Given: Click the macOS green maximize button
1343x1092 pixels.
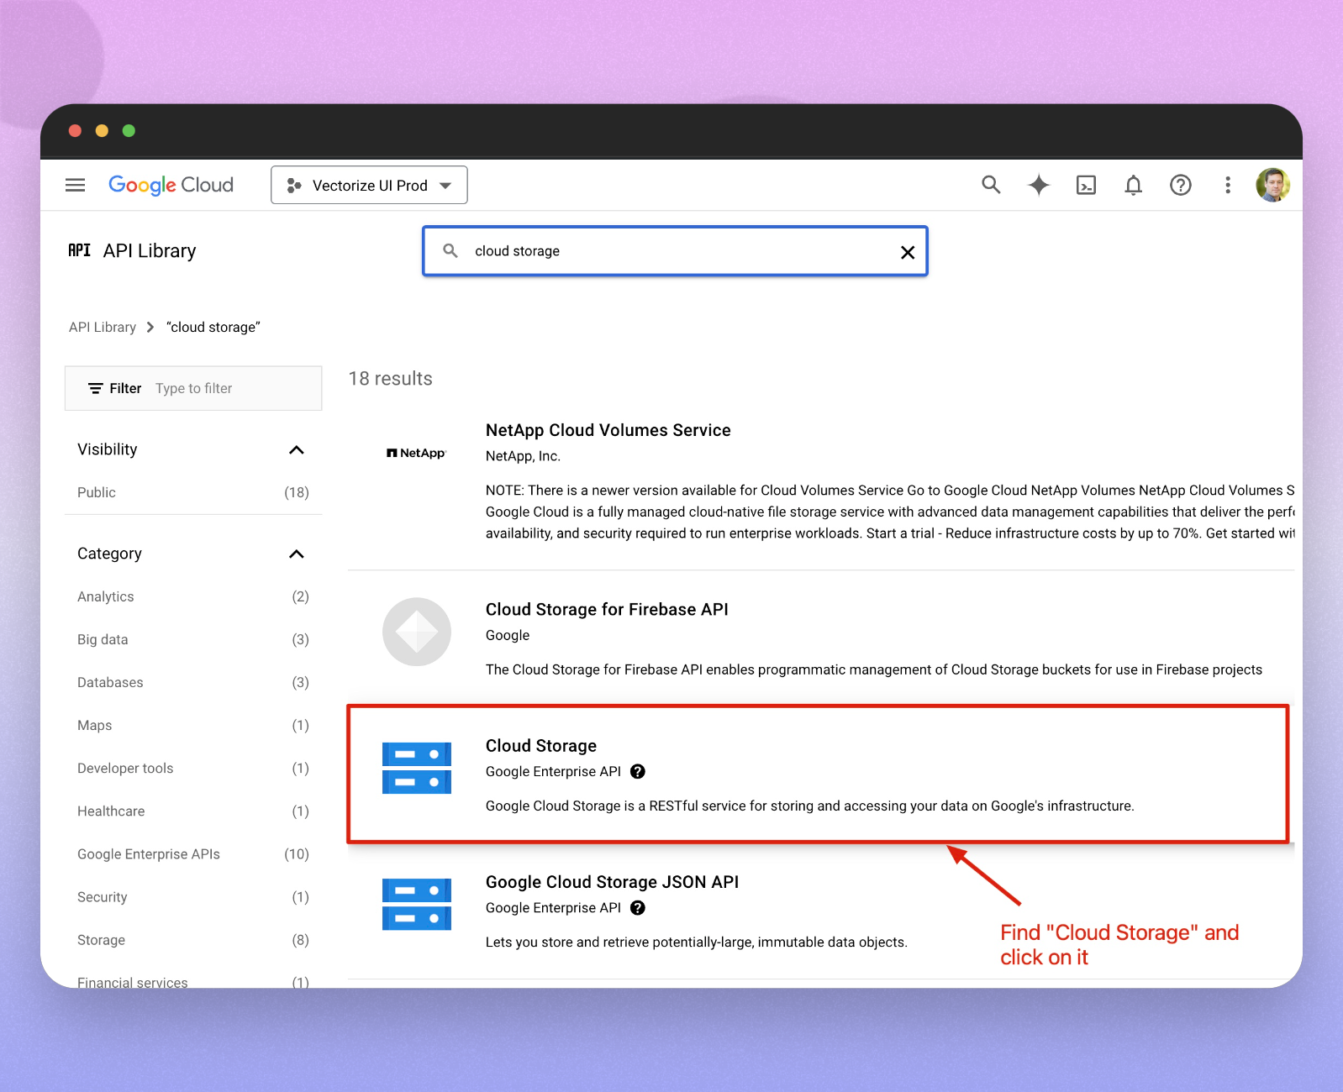Looking at the screenshot, I should click(x=129, y=130).
